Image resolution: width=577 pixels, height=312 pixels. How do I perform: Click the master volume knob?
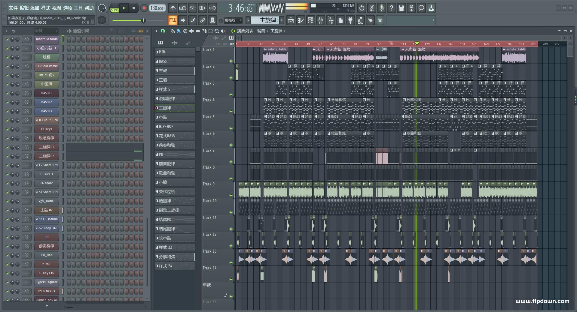point(102,8)
